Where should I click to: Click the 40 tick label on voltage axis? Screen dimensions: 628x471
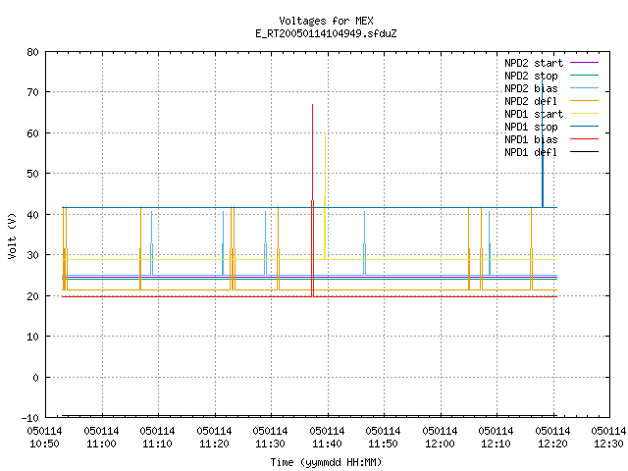click(32, 215)
